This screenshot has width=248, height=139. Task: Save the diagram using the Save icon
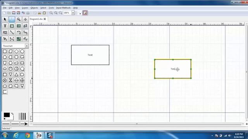tap(14, 13)
